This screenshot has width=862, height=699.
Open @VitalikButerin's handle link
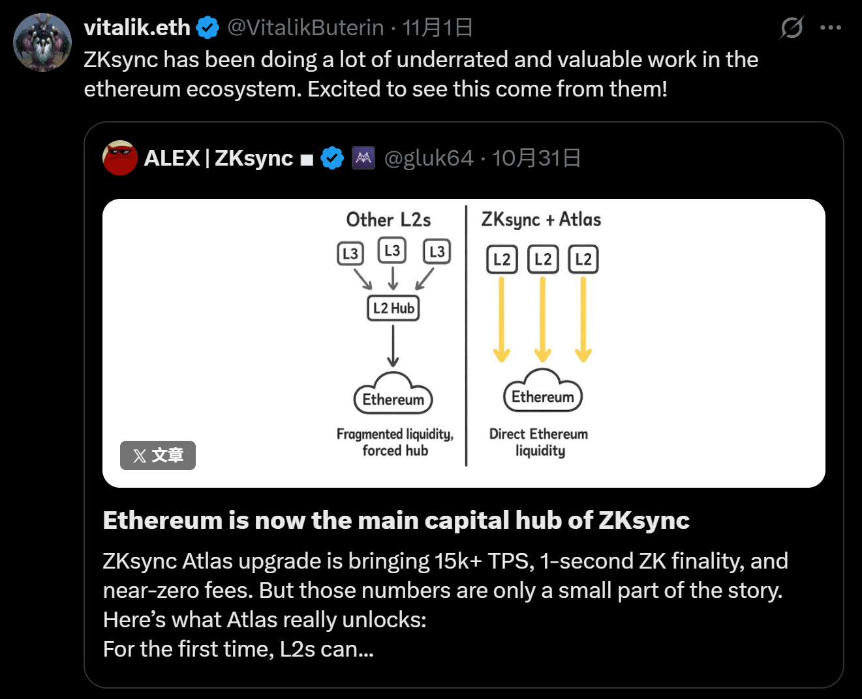click(305, 27)
